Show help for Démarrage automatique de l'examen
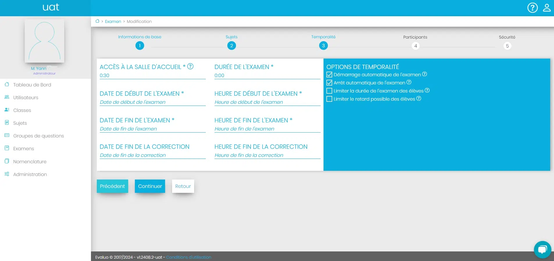 (424, 74)
